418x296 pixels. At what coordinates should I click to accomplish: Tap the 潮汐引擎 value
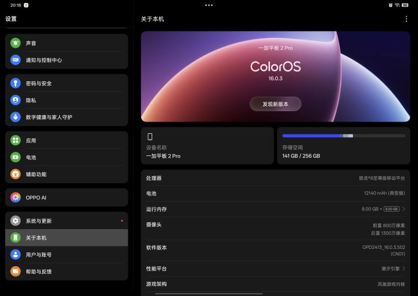tap(391, 269)
